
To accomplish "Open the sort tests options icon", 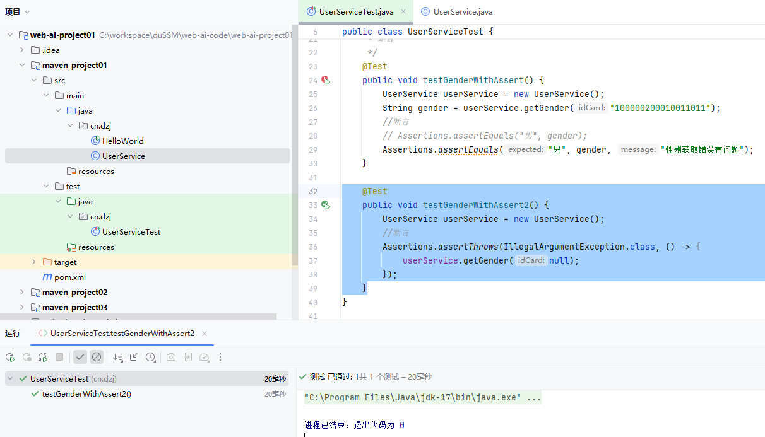I will pos(117,358).
